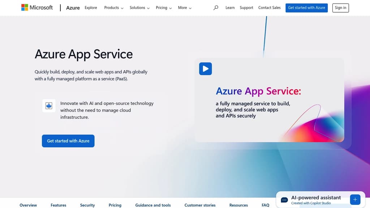Click the video card thumbnail text
The image size is (370, 208).
coord(258,102)
